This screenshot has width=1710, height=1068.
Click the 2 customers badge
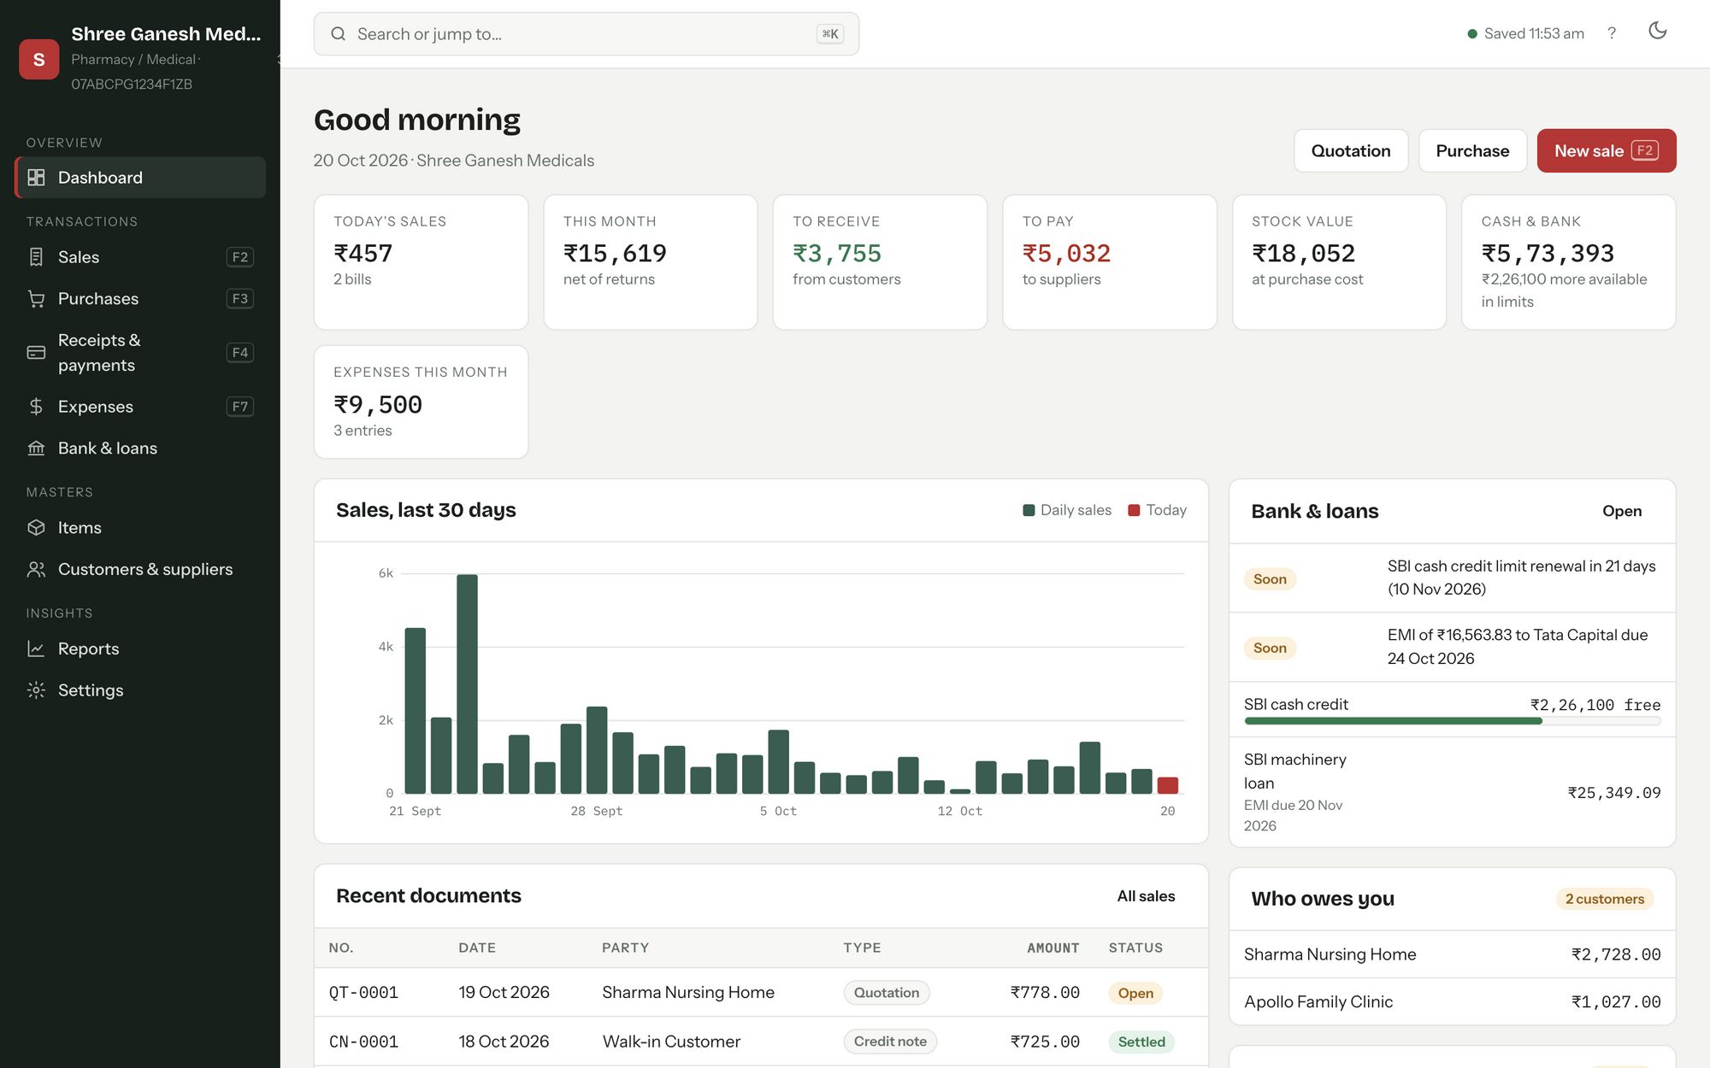1605,899
